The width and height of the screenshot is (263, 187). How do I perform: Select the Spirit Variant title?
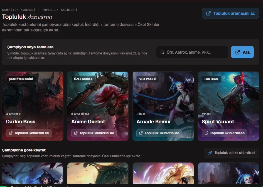tap(218, 122)
